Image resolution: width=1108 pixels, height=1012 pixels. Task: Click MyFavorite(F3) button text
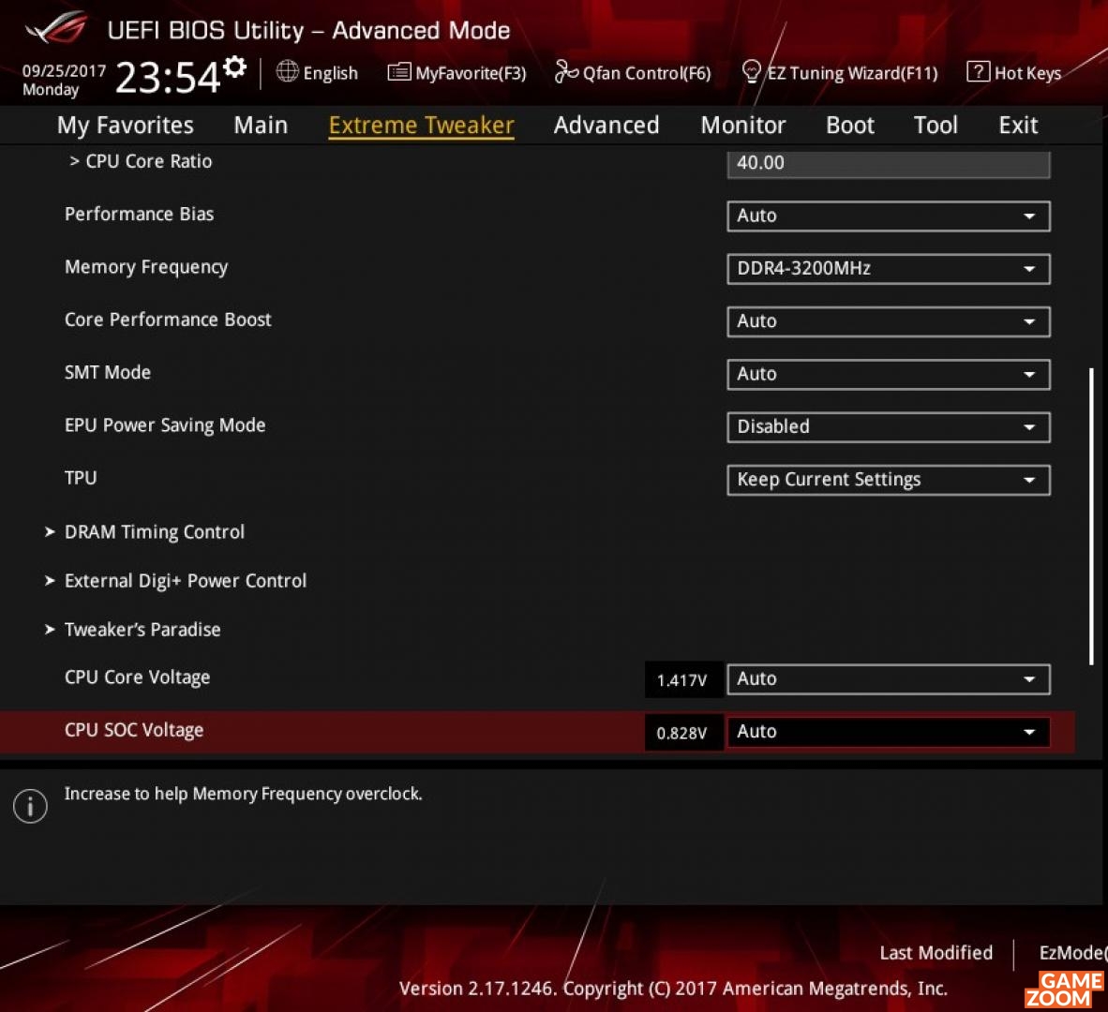(471, 73)
